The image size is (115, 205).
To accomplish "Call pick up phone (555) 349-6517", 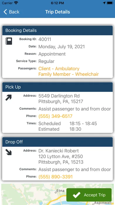I will click(55, 116).
